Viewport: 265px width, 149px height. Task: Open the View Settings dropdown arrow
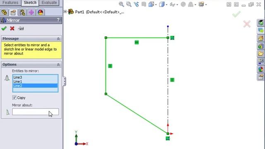click(206, 5)
